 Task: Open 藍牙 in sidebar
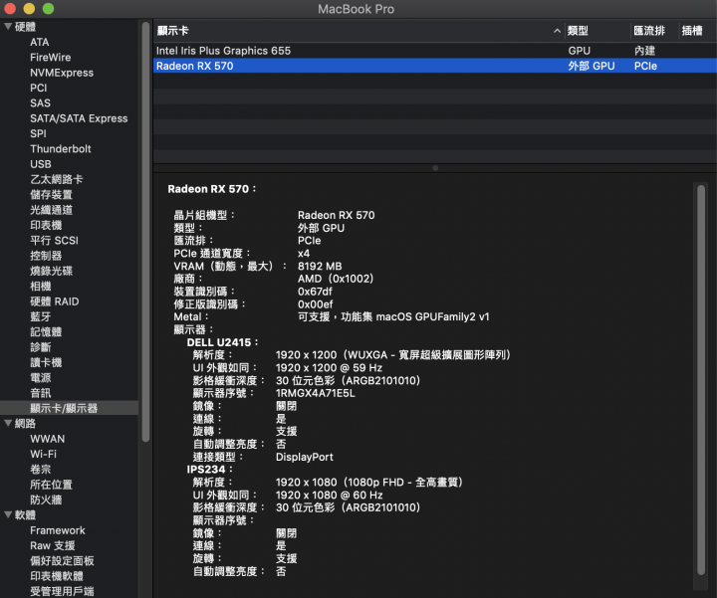click(41, 316)
